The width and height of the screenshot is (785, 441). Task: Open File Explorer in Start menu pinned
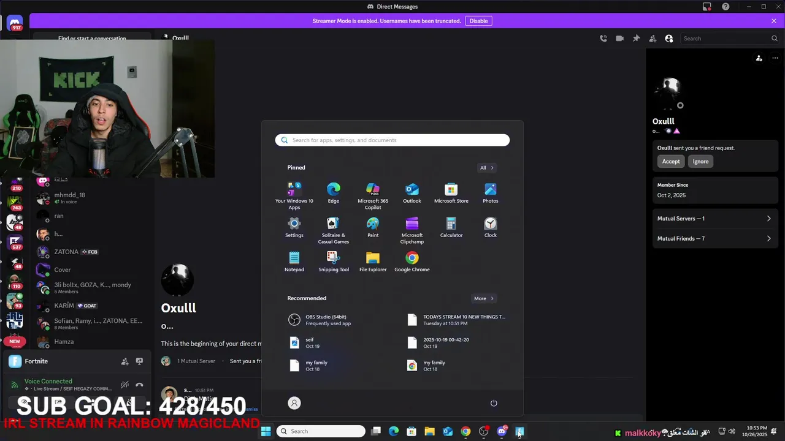pyautogui.click(x=373, y=262)
